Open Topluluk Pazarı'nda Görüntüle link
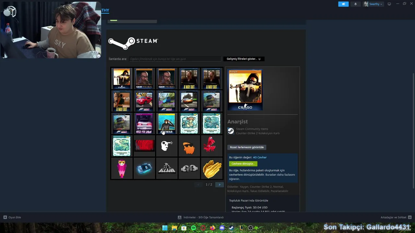The image size is (415, 233). click(249, 201)
